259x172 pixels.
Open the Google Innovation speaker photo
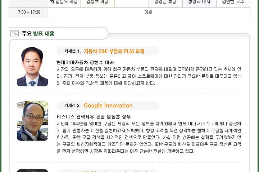point(32,121)
